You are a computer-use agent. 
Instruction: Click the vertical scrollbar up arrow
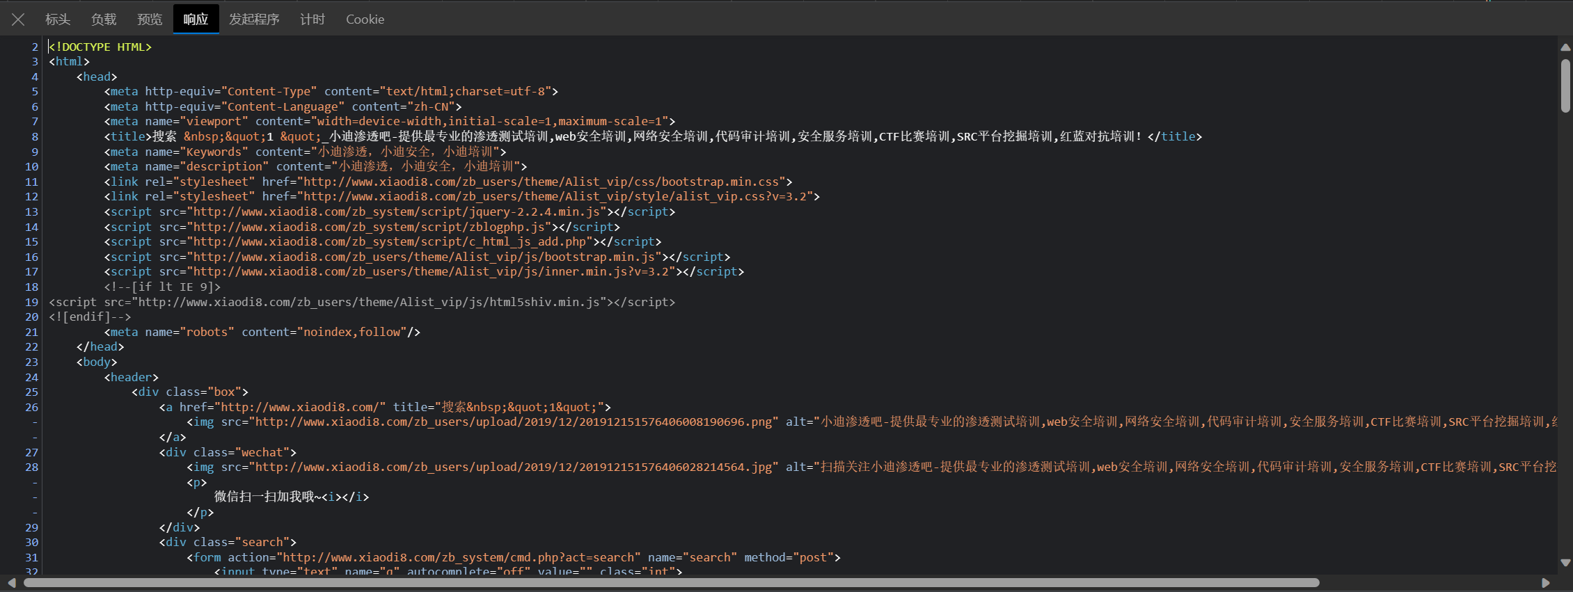tap(1565, 47)
